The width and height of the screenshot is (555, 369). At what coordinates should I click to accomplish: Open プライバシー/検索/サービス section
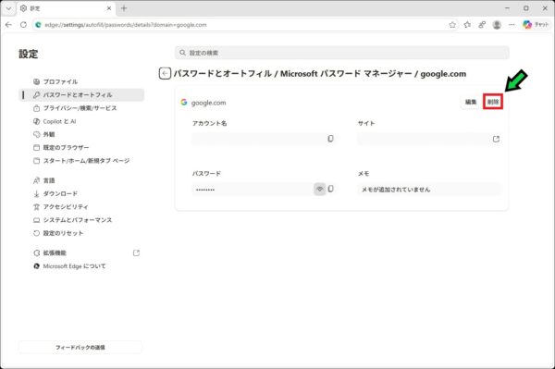[81, 108]
